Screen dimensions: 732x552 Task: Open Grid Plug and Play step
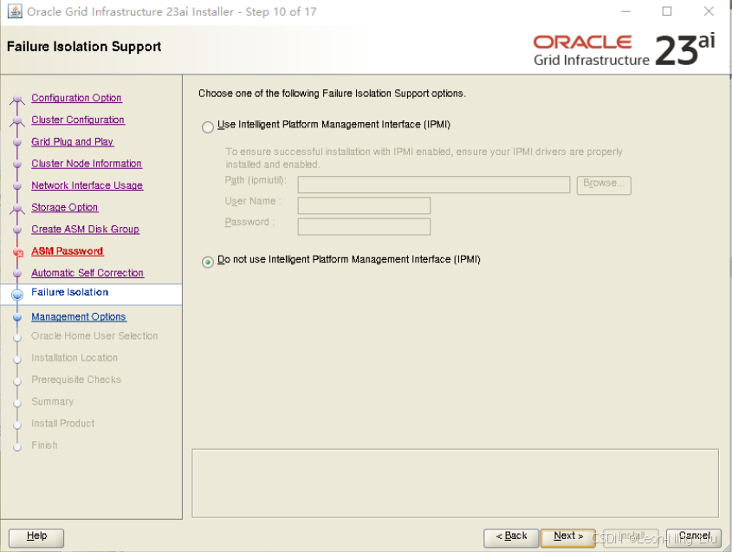click(x=73, y=142)
